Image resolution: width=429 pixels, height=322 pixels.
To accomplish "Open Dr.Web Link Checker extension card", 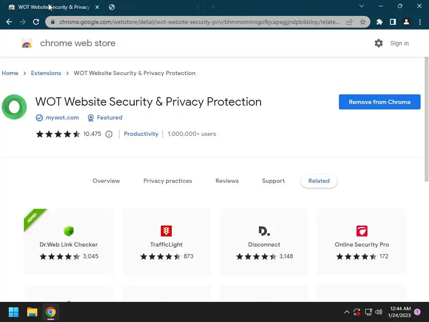I will [69, 242].
